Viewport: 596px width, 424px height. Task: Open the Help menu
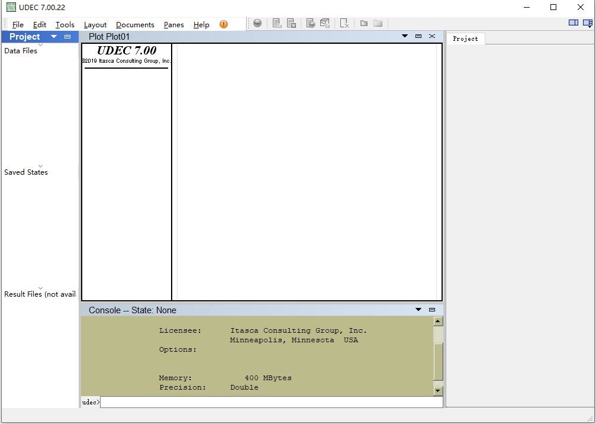[x=201, y=25]
